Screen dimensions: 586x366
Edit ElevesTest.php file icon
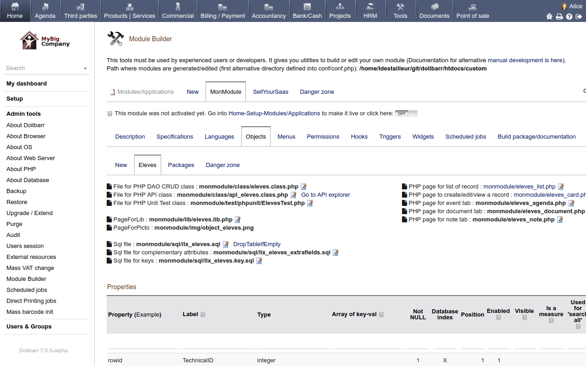click(x=310, y=203)
